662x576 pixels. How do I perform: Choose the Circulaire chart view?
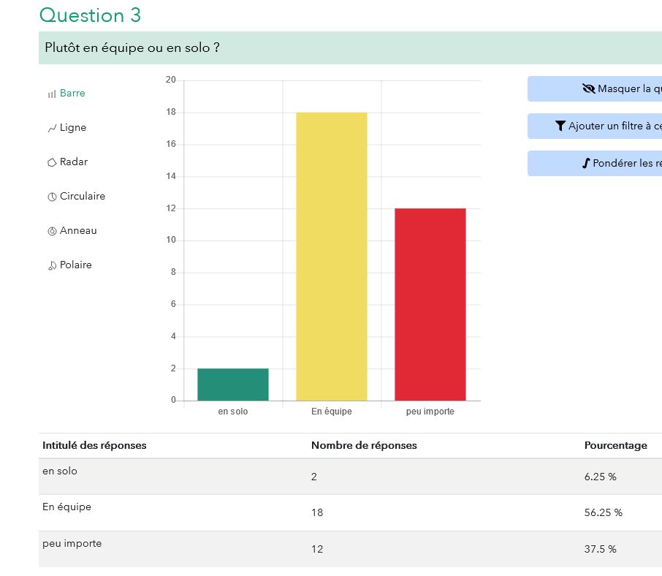click(83, 197)
